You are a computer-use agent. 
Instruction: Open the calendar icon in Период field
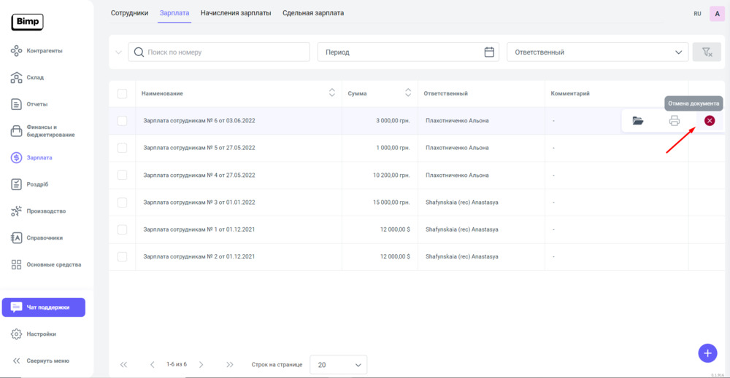point(489,52)
